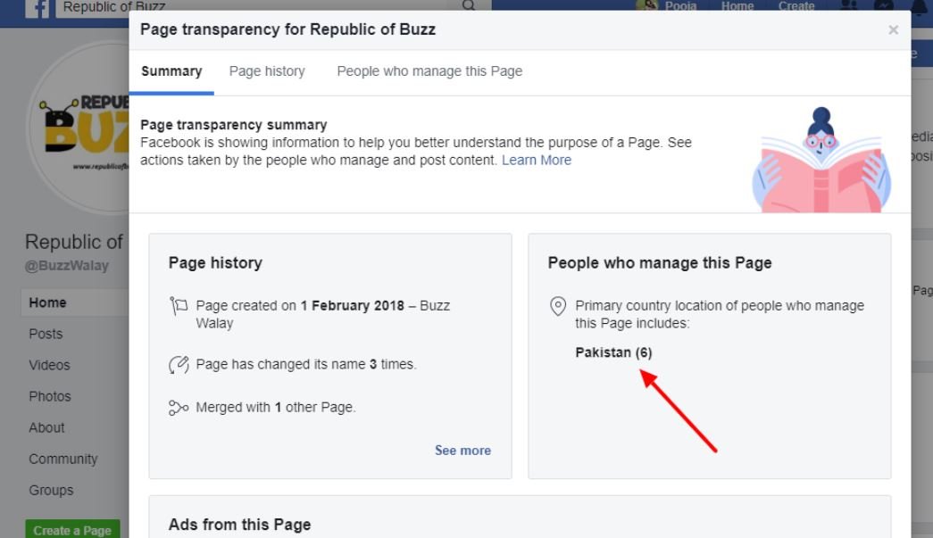Screen dimensions: 933x538
Task: Click Merged with 1 other Page text
Action: 276,408
